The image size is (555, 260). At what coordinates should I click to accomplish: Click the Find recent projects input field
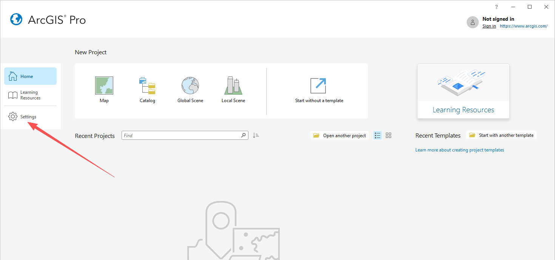pyautogui.click(x=181, y=135)
